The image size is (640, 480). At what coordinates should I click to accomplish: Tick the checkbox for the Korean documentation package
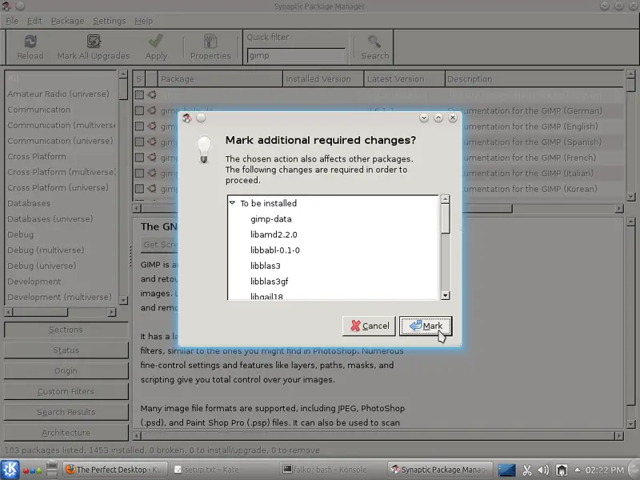(x=139, y=189)
